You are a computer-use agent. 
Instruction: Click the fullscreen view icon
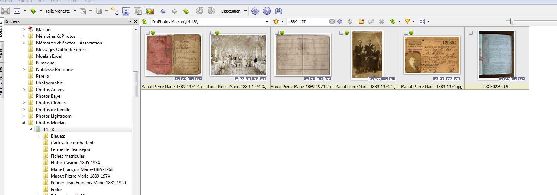click(x=6, y=11)
